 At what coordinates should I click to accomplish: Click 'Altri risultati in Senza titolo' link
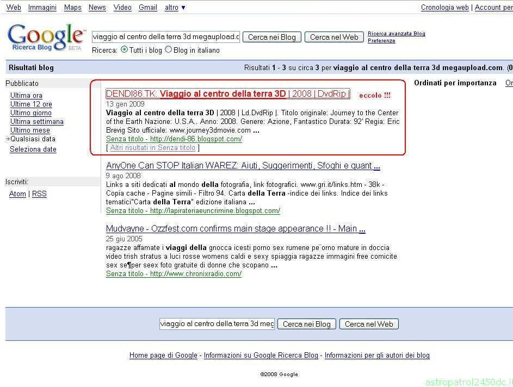(x=152, y=147)
